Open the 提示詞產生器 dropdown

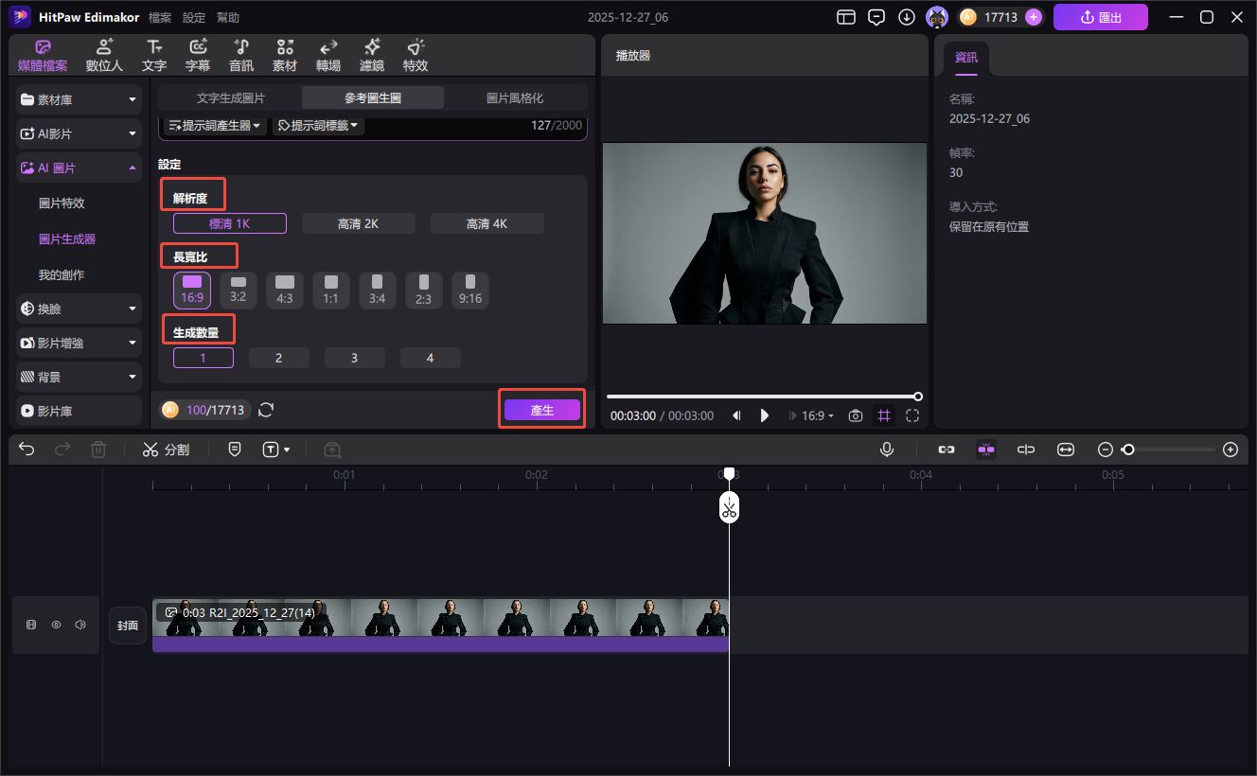click(x=216, y=126)
